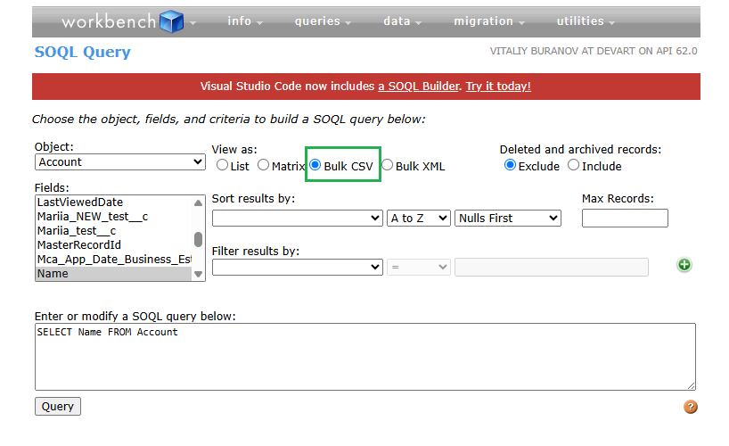Open the utilities menu
Viewport: 729px width, 446px height.
click(x=586, y=21)
